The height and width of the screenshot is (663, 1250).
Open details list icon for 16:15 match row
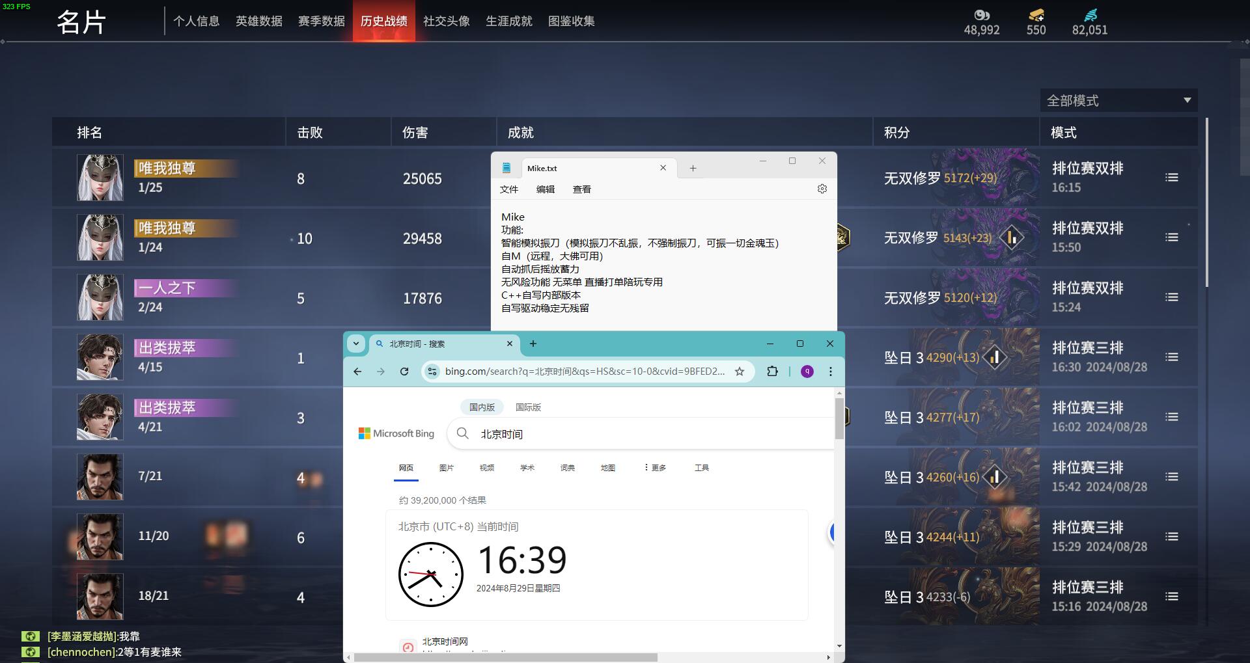[1172, 178]
